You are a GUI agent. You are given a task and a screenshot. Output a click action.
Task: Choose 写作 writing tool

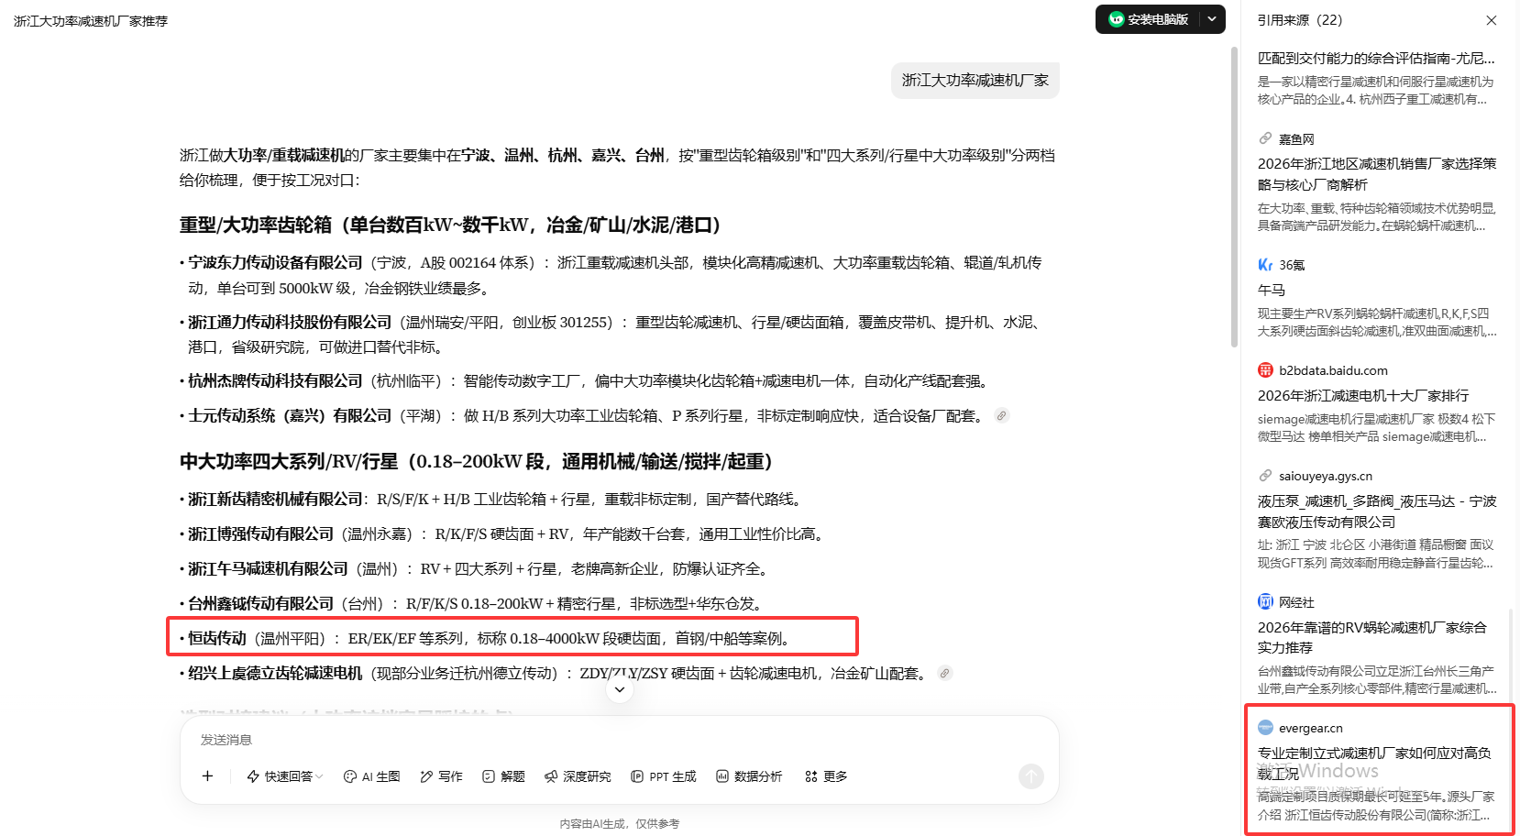click(x=441, y=776)
